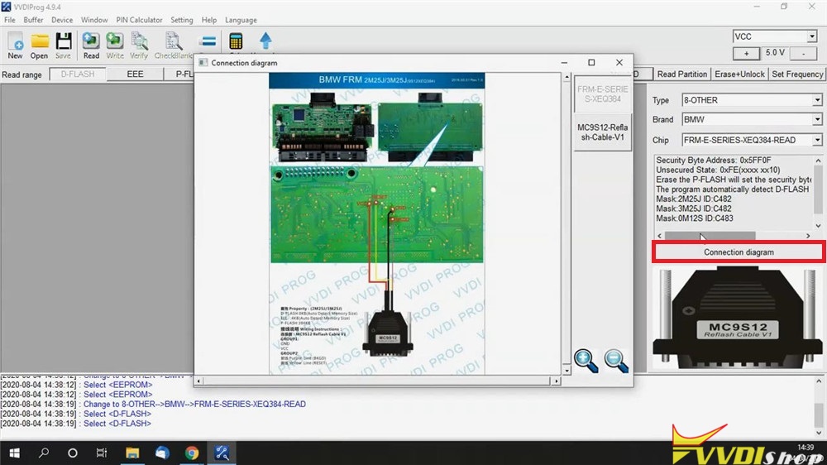
Task: Click the taskbar clock showing 14:39
Action: point(805,448)
